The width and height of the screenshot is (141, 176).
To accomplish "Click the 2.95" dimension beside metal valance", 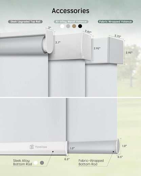I will click(97, 48).
